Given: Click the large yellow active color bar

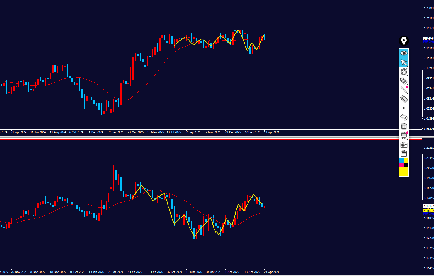Looking at the screenshot, I should click(404, 172).
